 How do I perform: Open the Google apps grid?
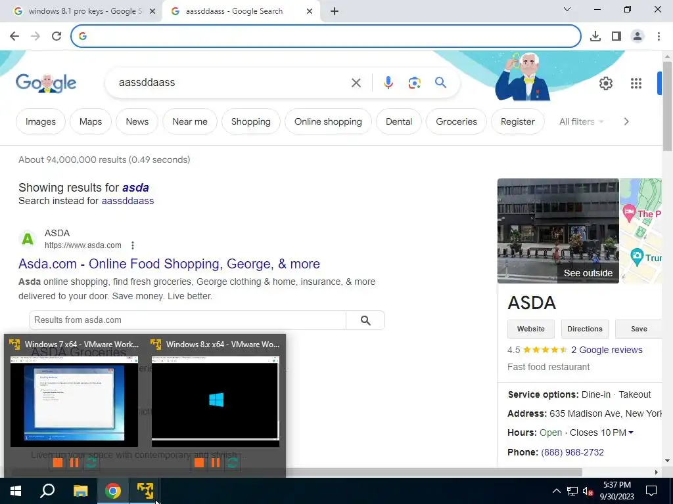point(636,83)
